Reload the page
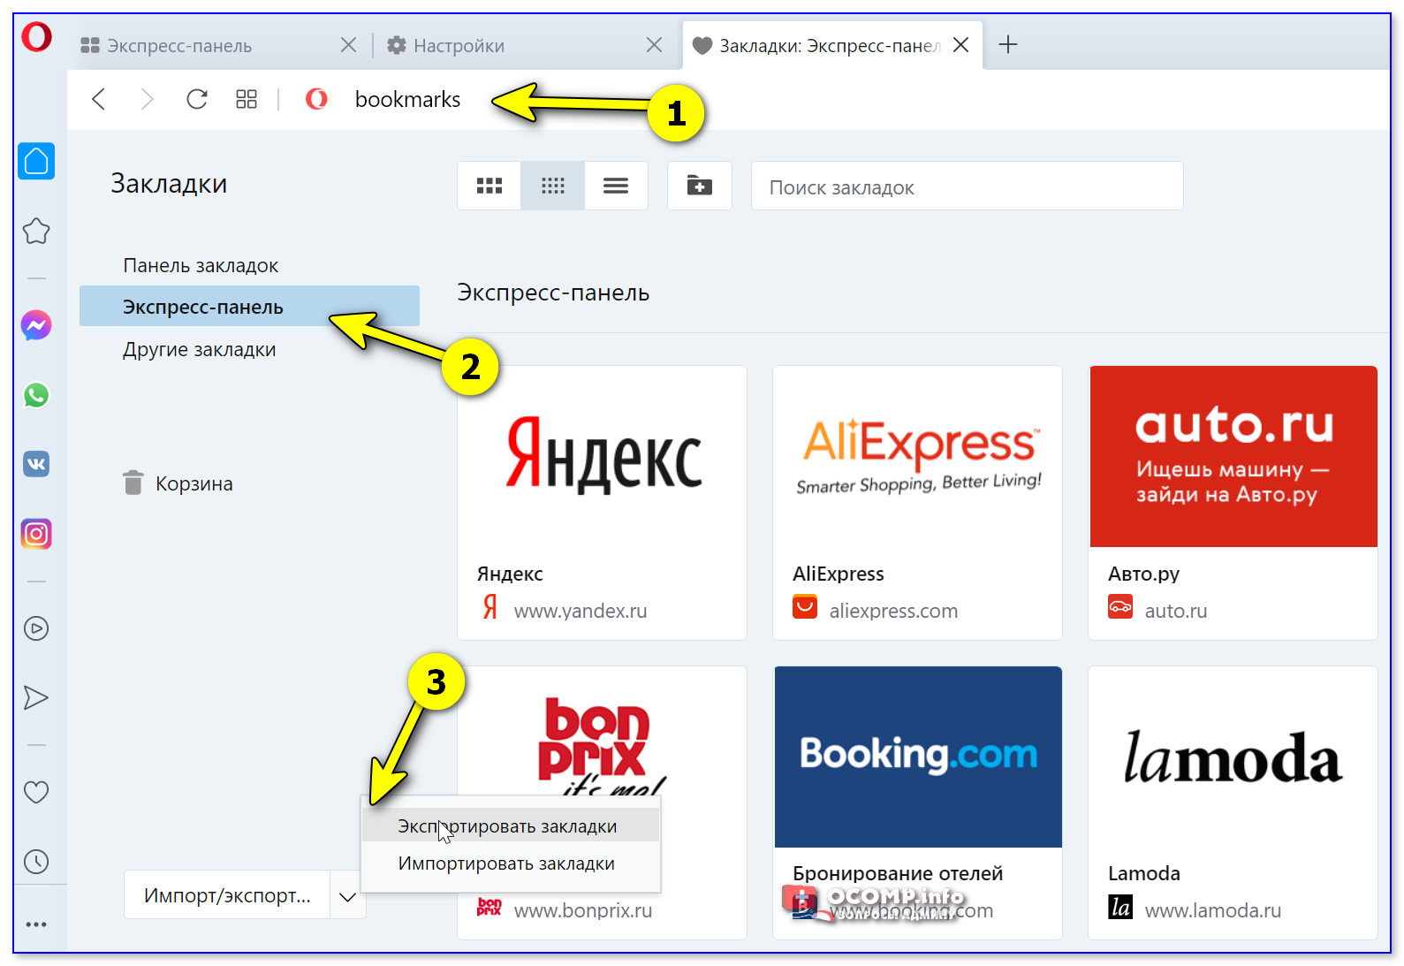 197,99
